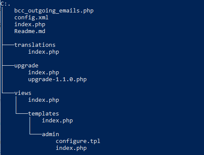Click the root-level index.php entry
204x155 pixels.
(x=30, y=24)
